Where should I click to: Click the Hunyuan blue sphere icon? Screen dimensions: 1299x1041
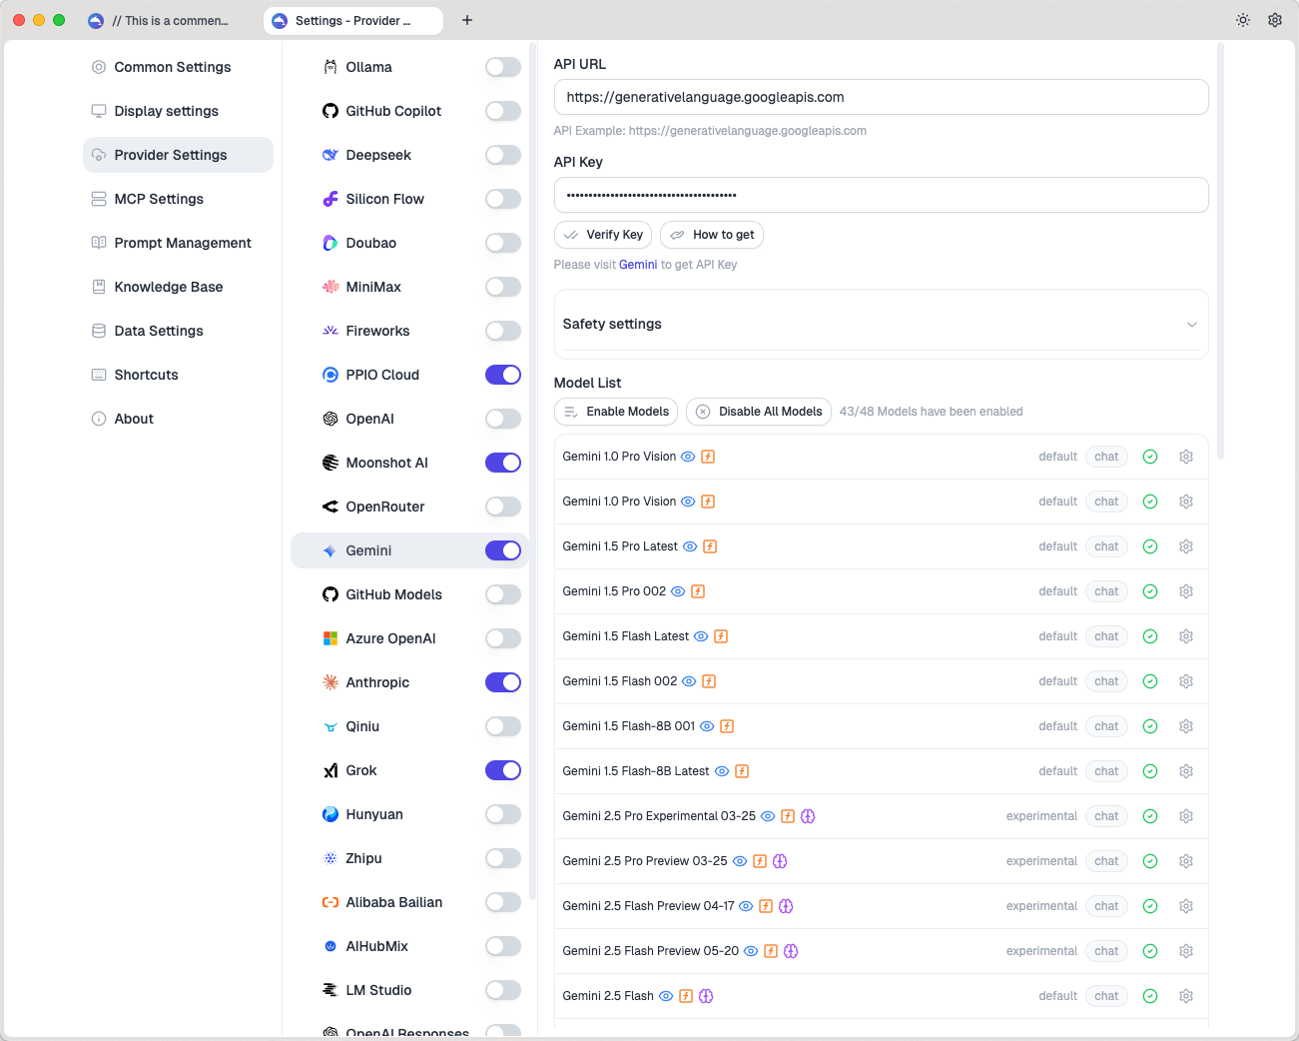click(x=330, y=814)
